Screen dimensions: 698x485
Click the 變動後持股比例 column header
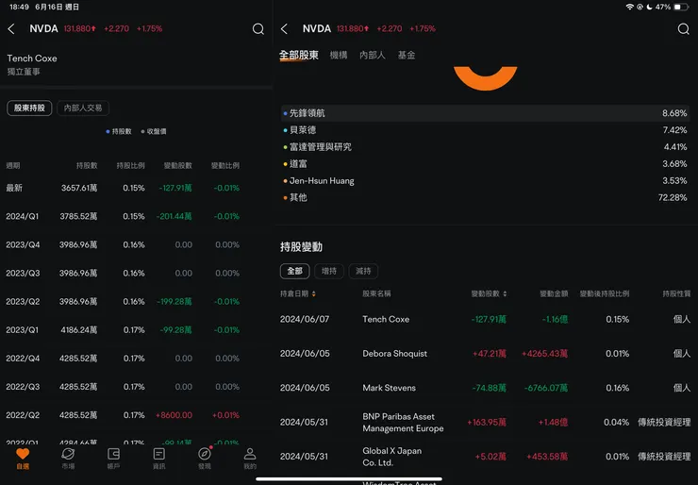tap(605, 293)
